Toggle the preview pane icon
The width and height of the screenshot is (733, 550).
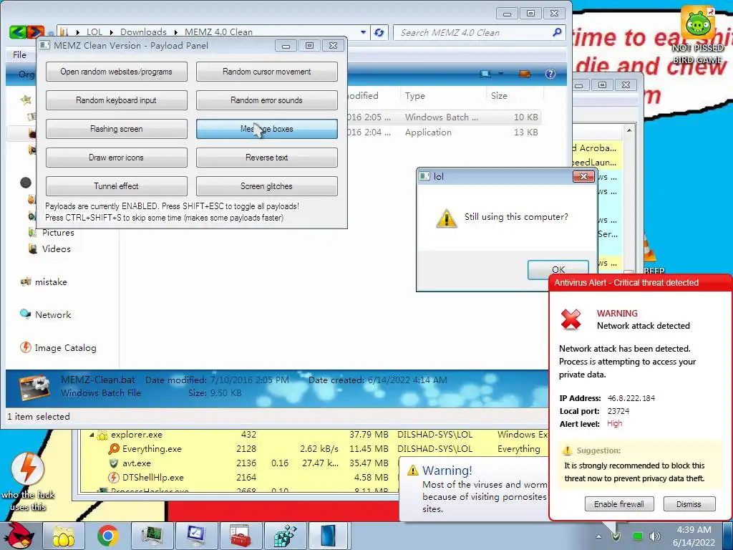[x=525, y=74]
